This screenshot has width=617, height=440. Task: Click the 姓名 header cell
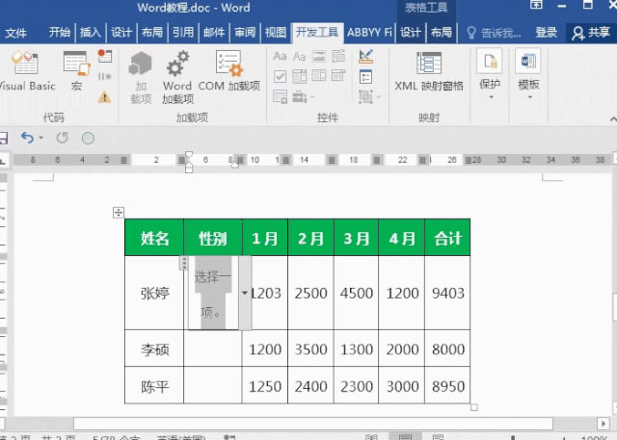(154, 238)
